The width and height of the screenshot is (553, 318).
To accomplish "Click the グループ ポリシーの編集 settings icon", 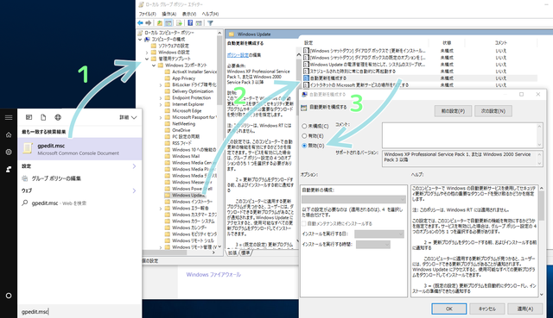I will coord(25,178).
